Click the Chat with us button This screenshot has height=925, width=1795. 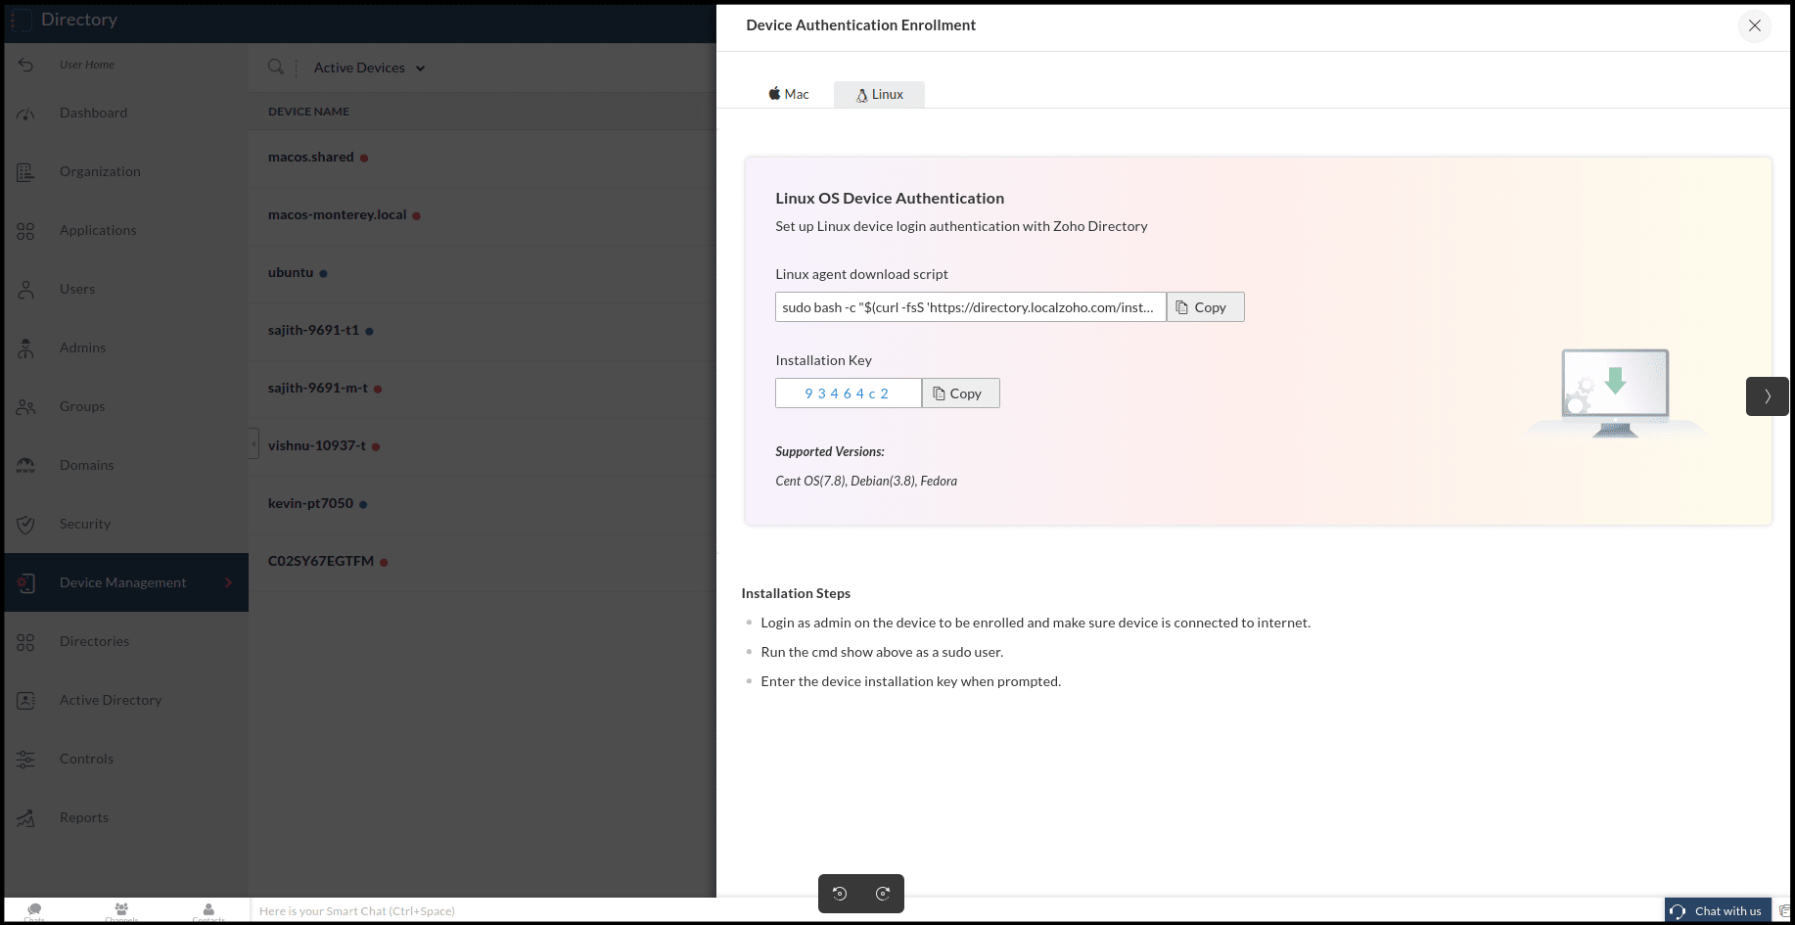click(1718, 911)
